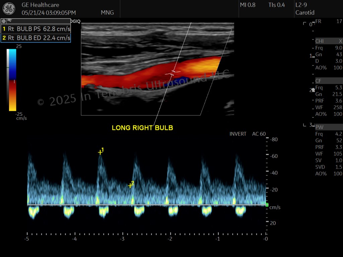Image resolution: width=343 pixels, height=257 pixels.
Task: Select yellow caliper marker 2 at end diastole
Action: click(x=130, y=186)
